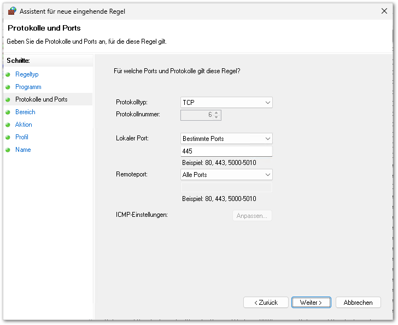This screenshot has height=325, width=398.
Task: Click the green bullet next to Programm
Action: click(x=8, y=87)
